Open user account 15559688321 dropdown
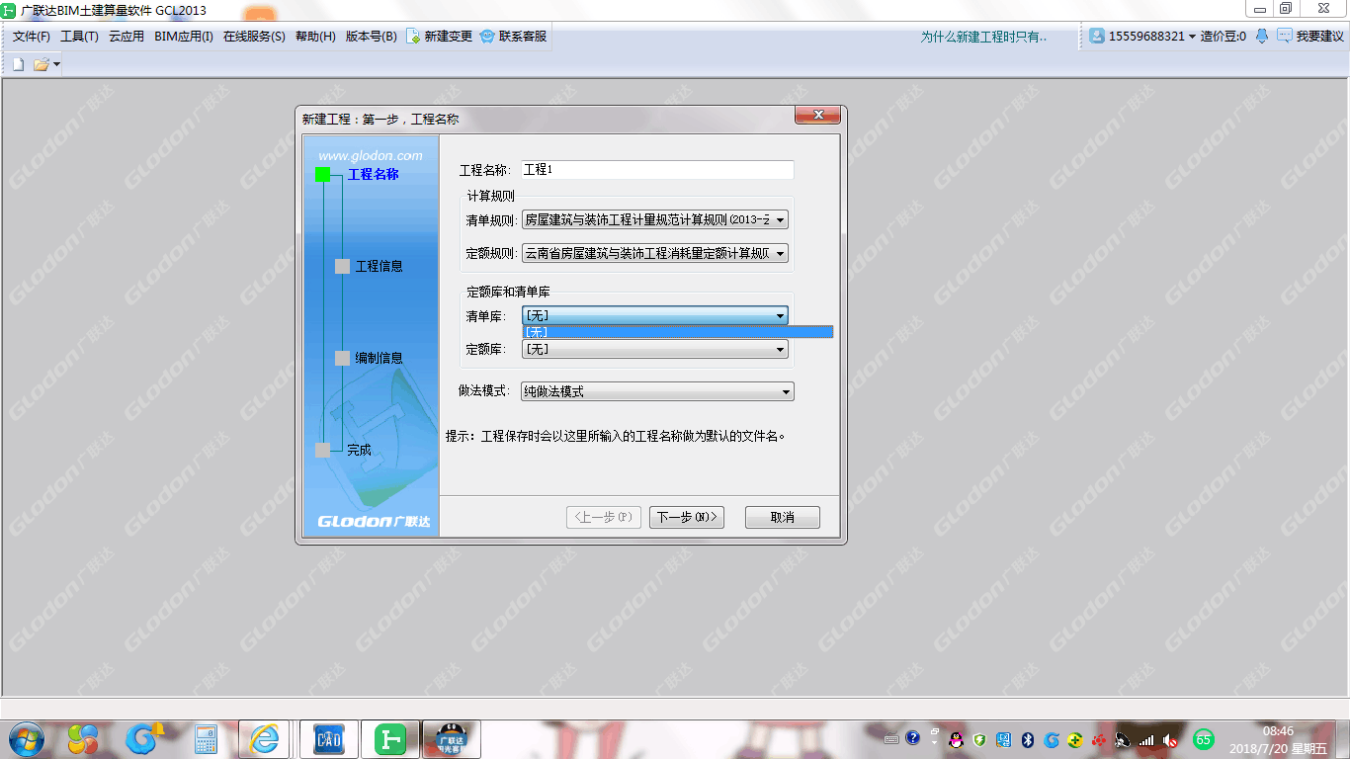Screen dimensions: 1350x759 (1141, 36)
